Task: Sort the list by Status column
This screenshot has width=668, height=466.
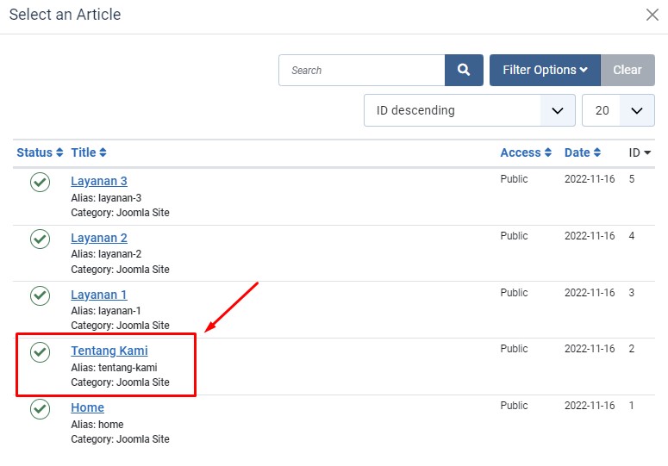Action: (40, 152)
